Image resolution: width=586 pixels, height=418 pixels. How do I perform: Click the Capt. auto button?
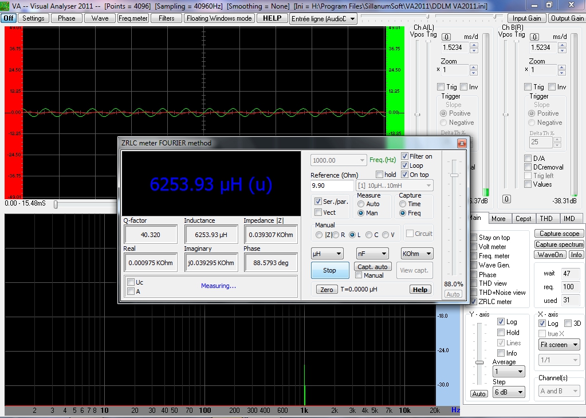click(x=372, y=267)
